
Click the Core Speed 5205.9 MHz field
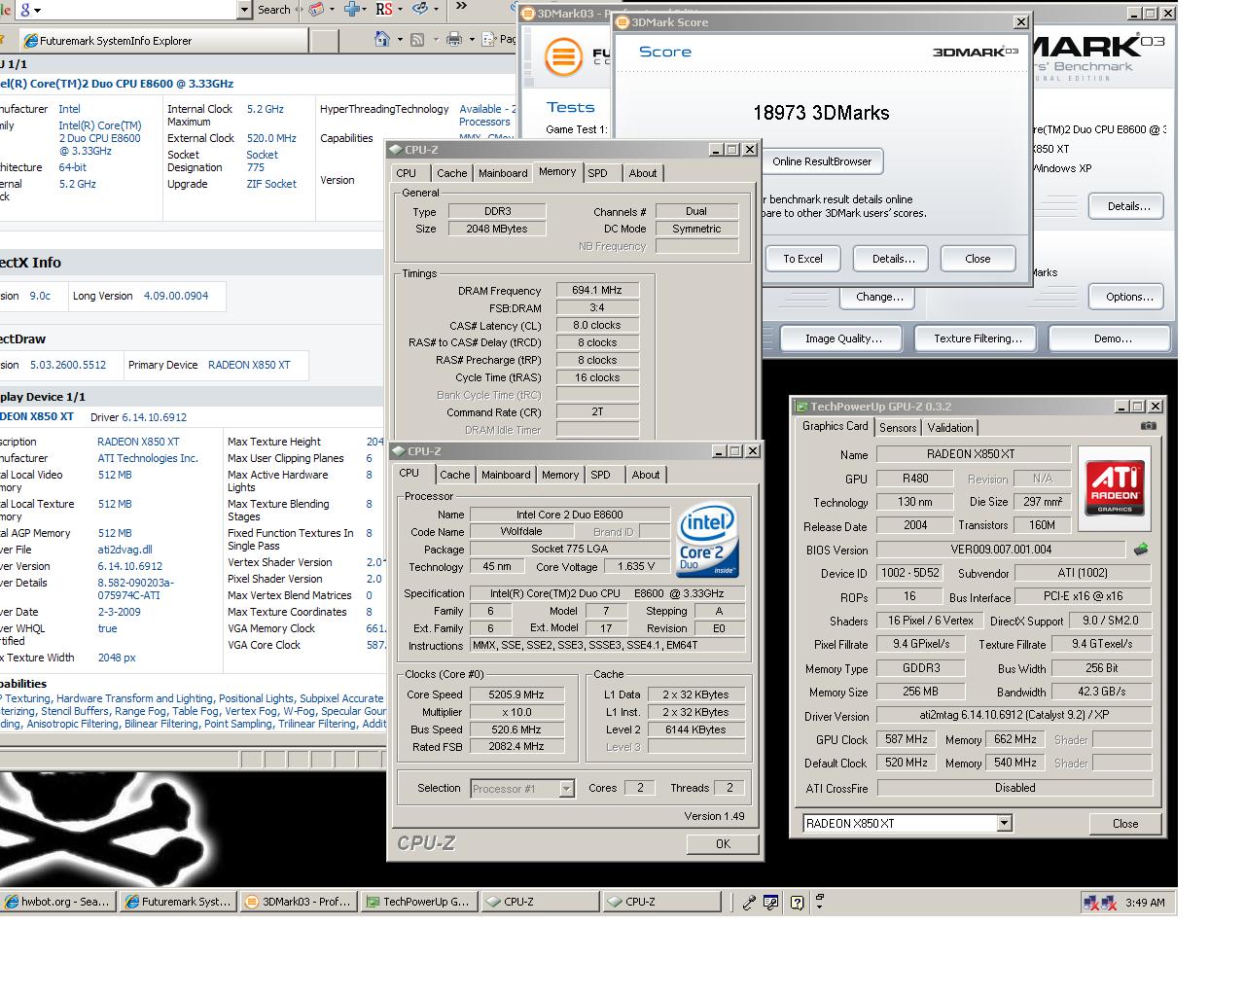(516, 694)
